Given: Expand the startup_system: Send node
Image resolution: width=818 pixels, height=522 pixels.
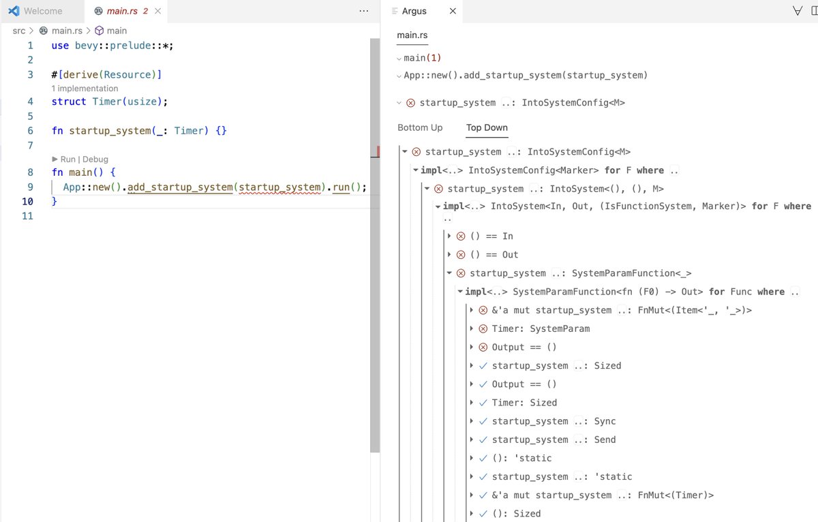Looking at the screenshot, I should tap(472, 440).
